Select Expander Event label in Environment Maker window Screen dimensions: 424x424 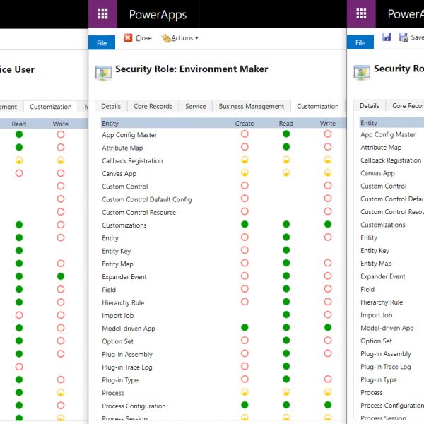click(124, 277)
